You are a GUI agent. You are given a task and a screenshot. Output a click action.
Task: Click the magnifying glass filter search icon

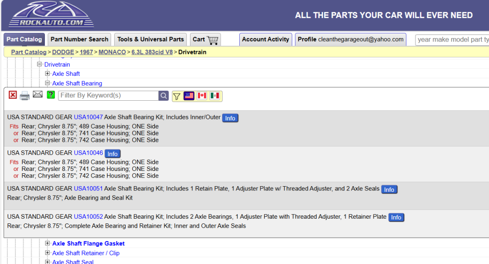(x=164, y=95)
